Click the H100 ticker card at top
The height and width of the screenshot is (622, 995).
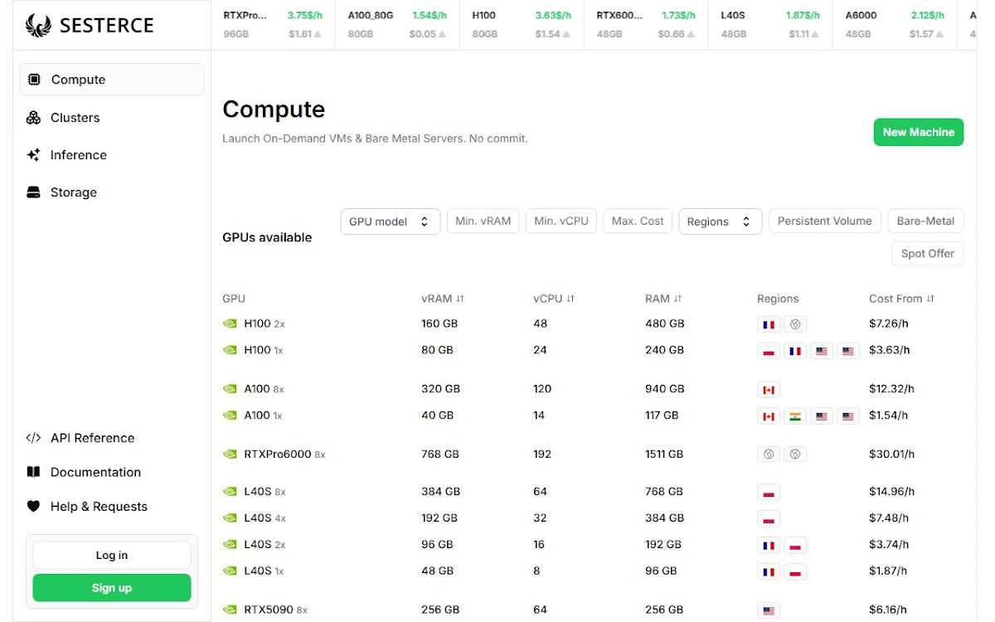click(x=522, y=25)
